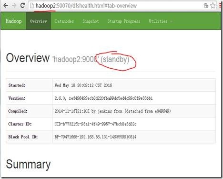Screen dimensions: 223x179
Task: Go back with the browser back arrow
Action: click(6, 5)
